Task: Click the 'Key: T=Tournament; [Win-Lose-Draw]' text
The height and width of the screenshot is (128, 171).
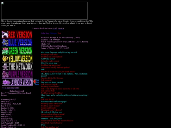Action: point(16,93)
